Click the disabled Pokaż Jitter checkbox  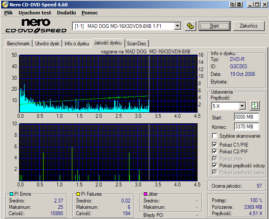[214, 158]
